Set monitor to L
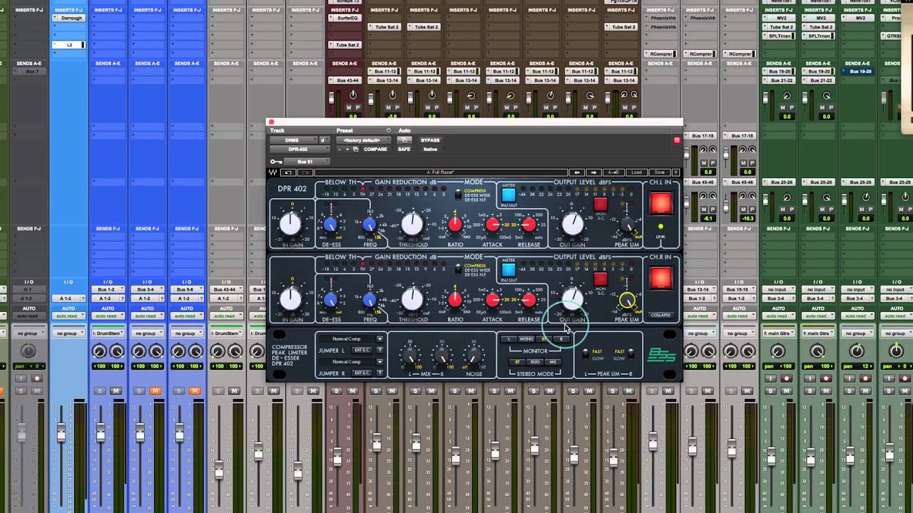 (x=509, y=339)
